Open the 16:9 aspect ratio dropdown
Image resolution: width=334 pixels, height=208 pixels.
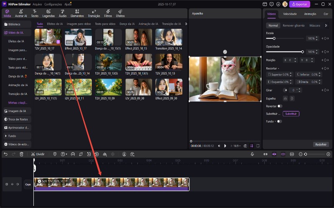tap(236, 146)
